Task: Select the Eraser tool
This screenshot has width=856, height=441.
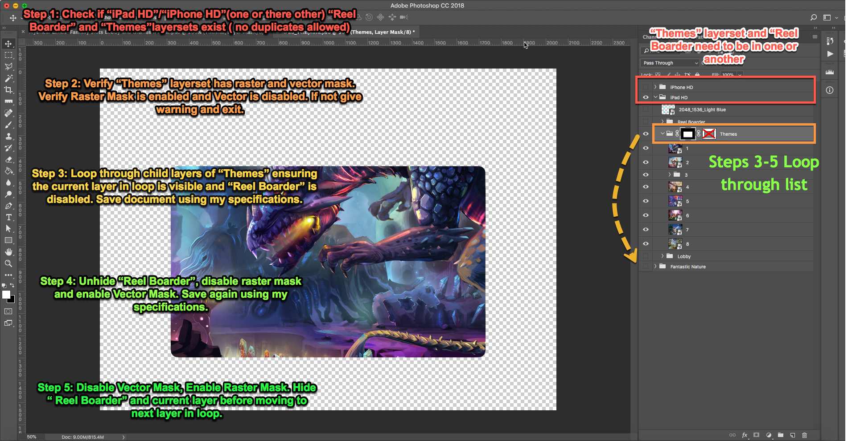Action: 8,159
